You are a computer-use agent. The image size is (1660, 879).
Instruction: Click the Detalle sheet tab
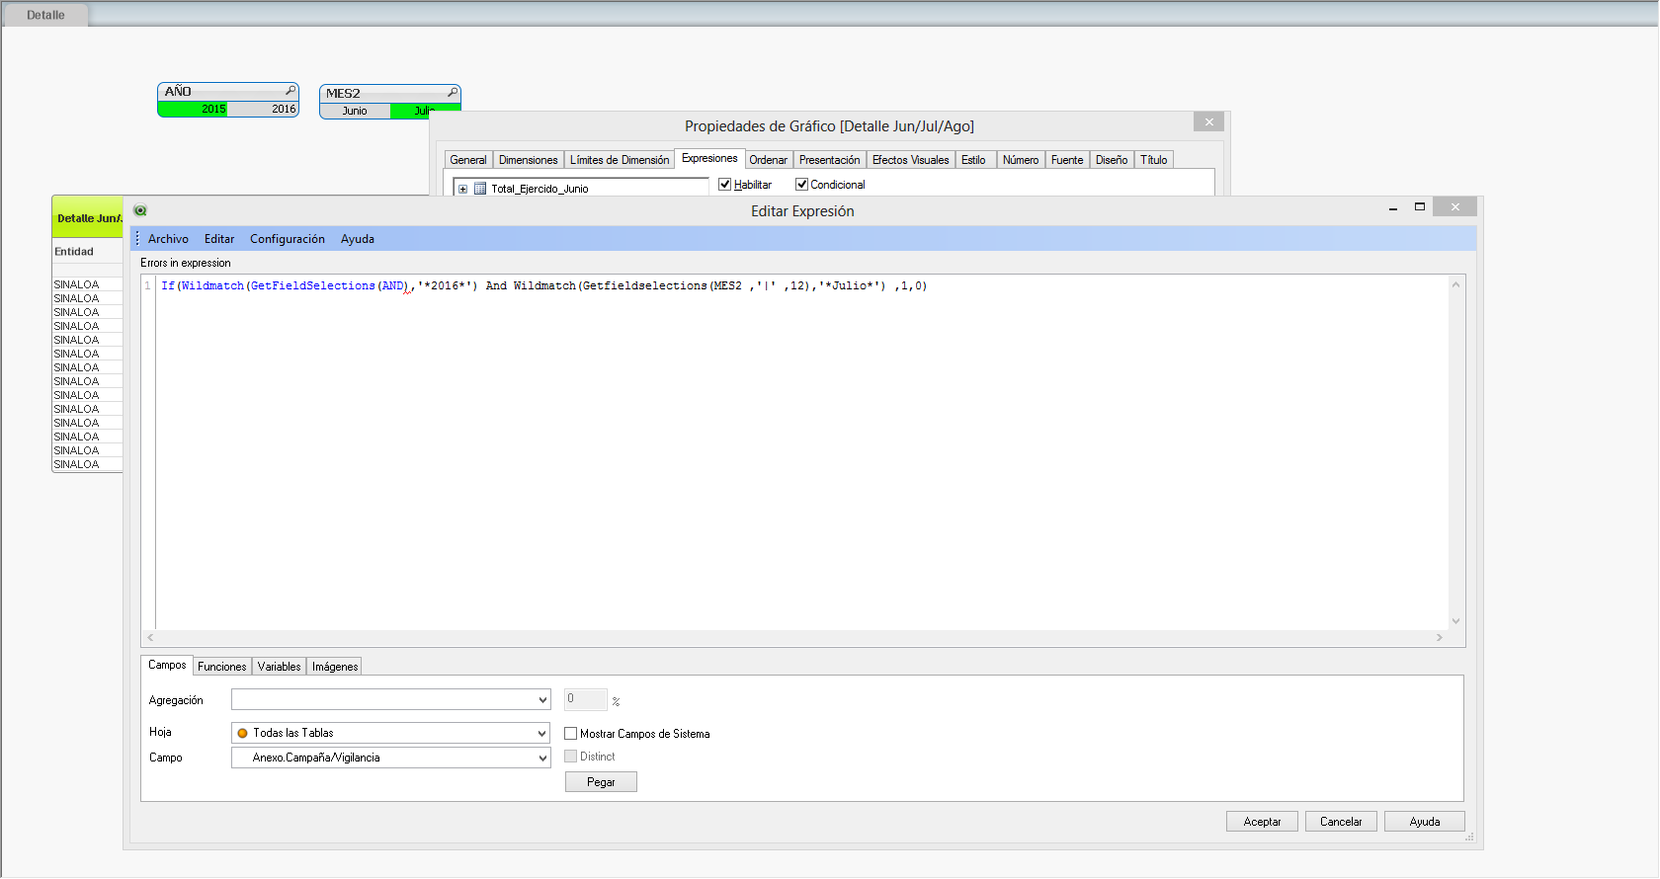click(45, 15)
